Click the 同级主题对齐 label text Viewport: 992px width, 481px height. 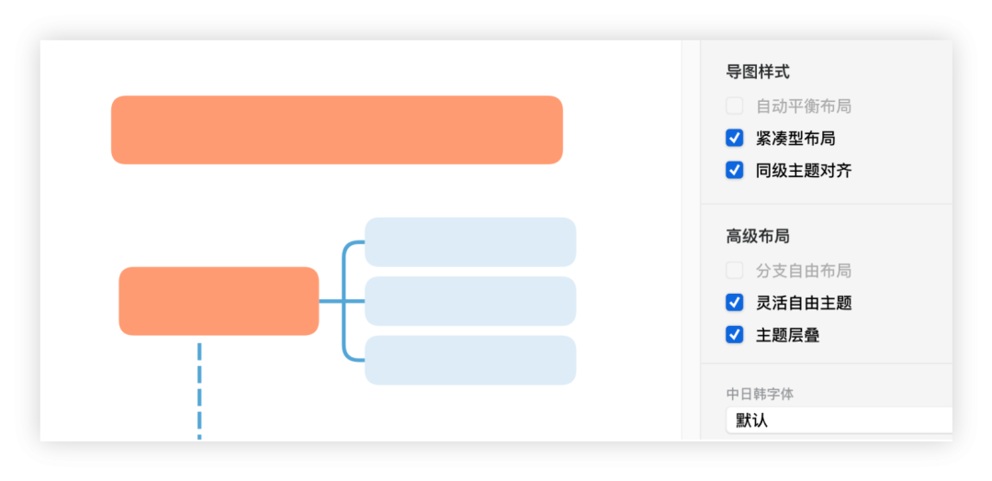point(804,171)
